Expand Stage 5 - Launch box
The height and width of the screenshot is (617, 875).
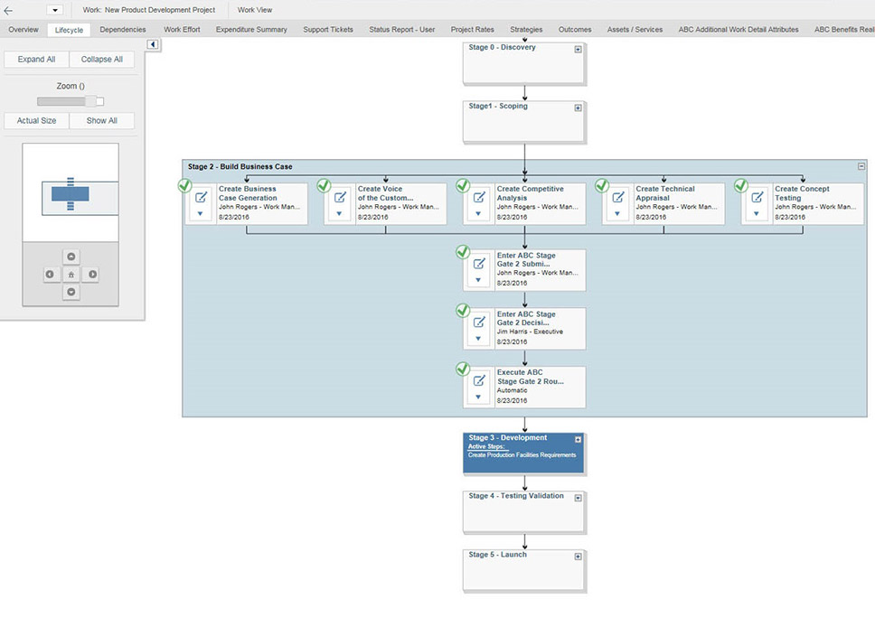point(579,556)
